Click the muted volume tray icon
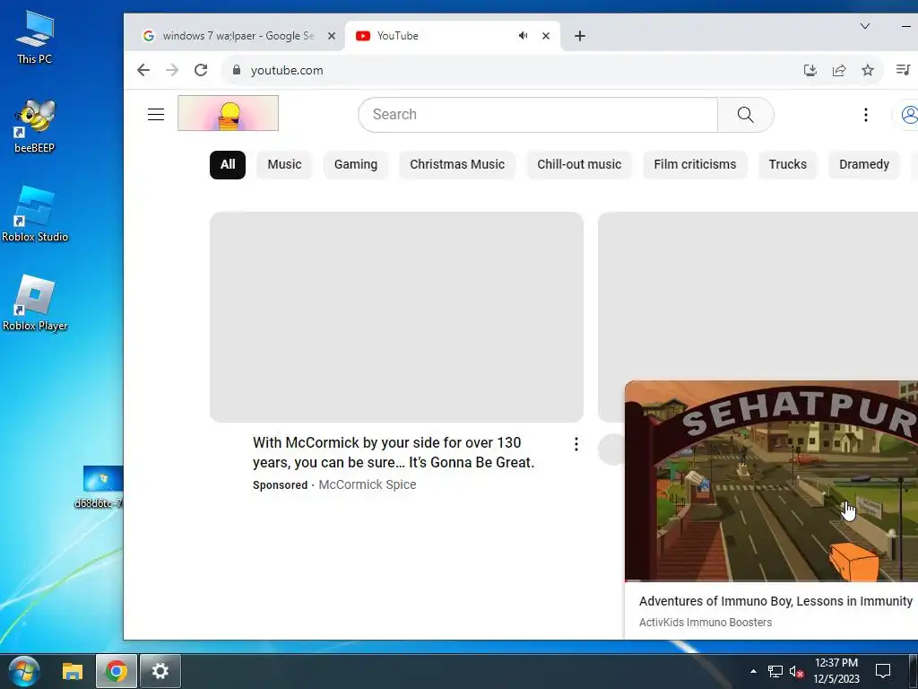918x689 pixels. [x=796, y=671]
